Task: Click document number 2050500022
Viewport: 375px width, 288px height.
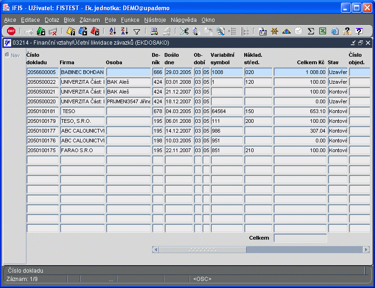Action: (43, 82)
